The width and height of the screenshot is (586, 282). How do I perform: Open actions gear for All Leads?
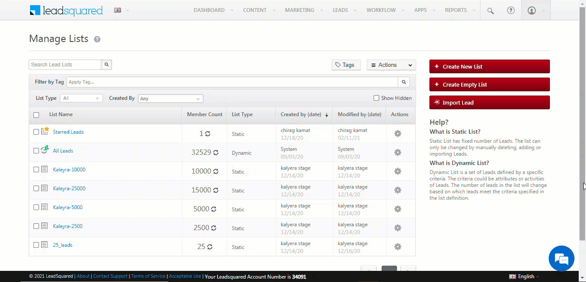coord(398,153)
